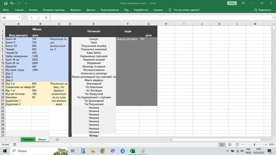The image size is (276, 155).
Task: Click the Поделиться share button
Action: (262, 10)
